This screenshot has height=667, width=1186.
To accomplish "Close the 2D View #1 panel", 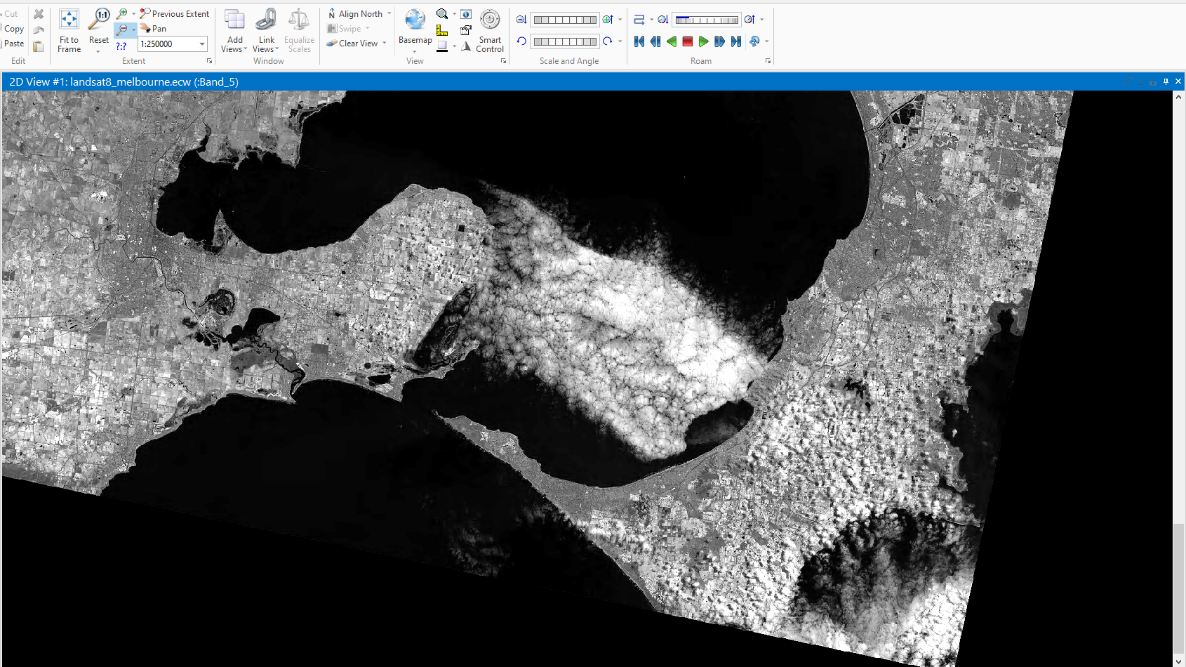I will click(1178, 81).
